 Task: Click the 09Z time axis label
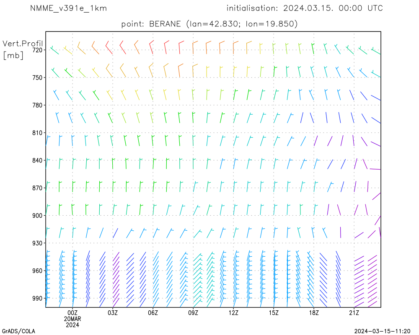click(x=193, y=313)
